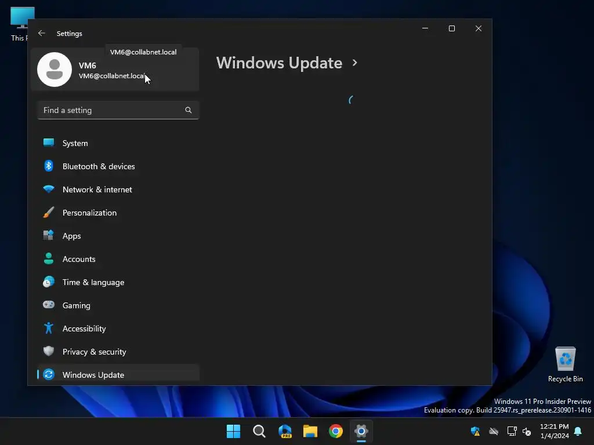
Task: Open the Start menu from the taskbar
Action: click(233, 431)
